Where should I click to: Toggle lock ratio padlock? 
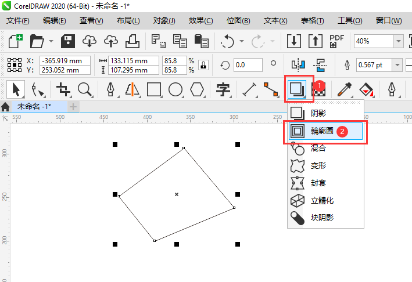point(203,65)
